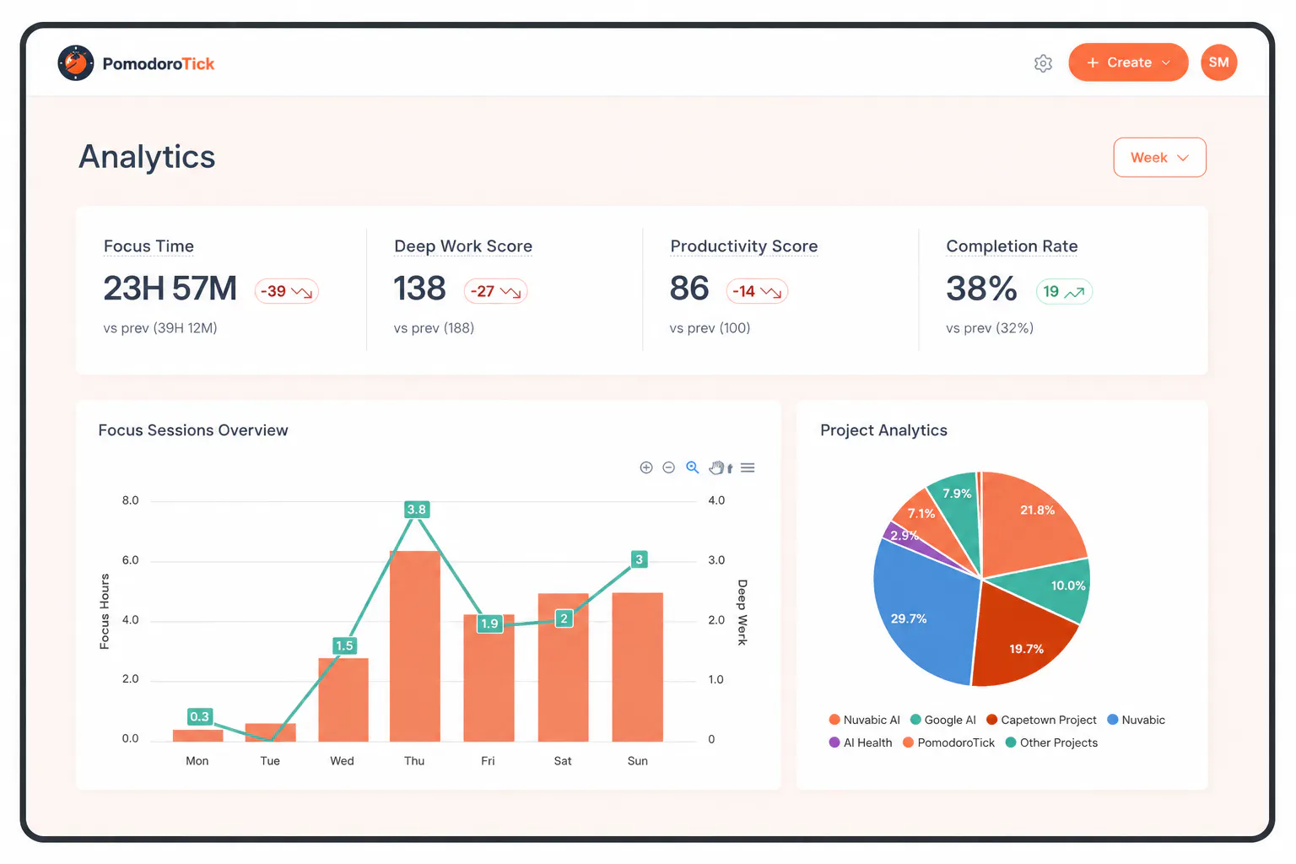Click the Productivity Score metric label
The width and height of the screenshot is (1296, 864).
[743, 246]
